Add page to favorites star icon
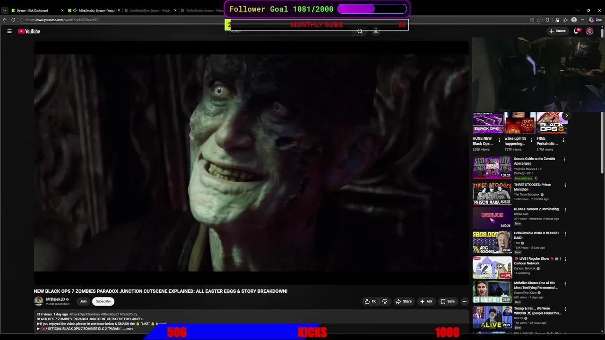Viewport: 605px width, 340px height. click(x=539, y=20)
